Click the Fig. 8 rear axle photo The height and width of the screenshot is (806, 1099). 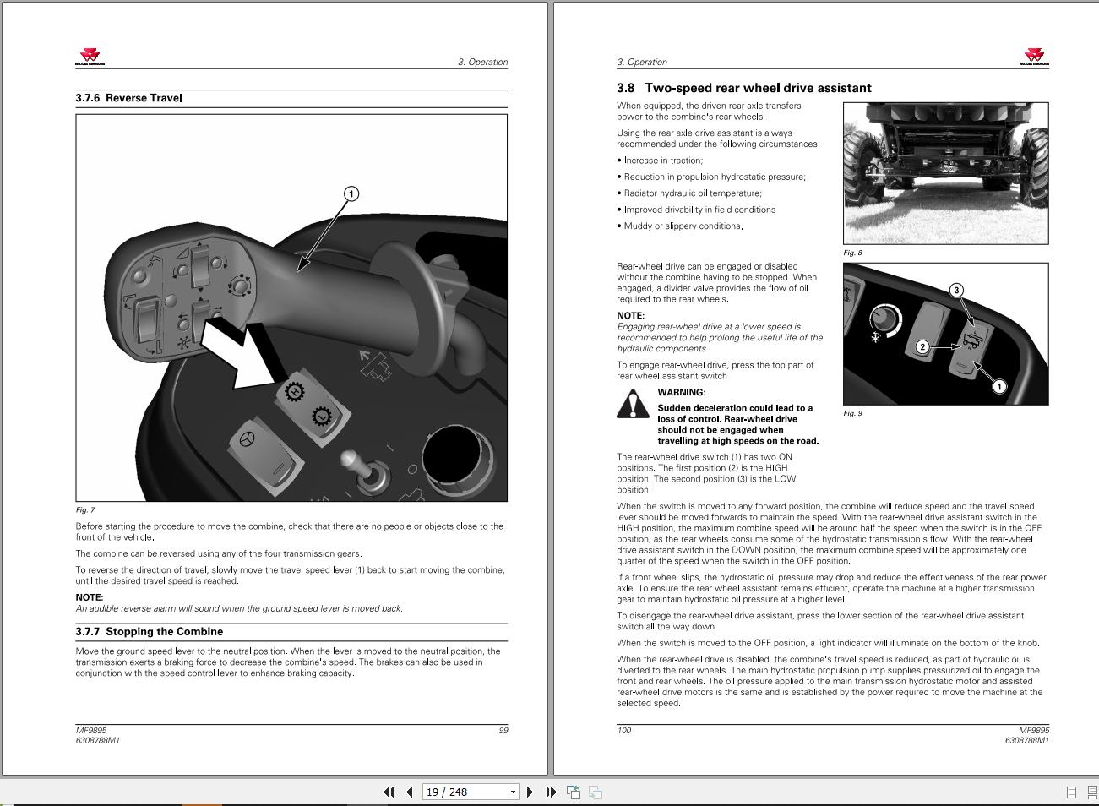945,173
